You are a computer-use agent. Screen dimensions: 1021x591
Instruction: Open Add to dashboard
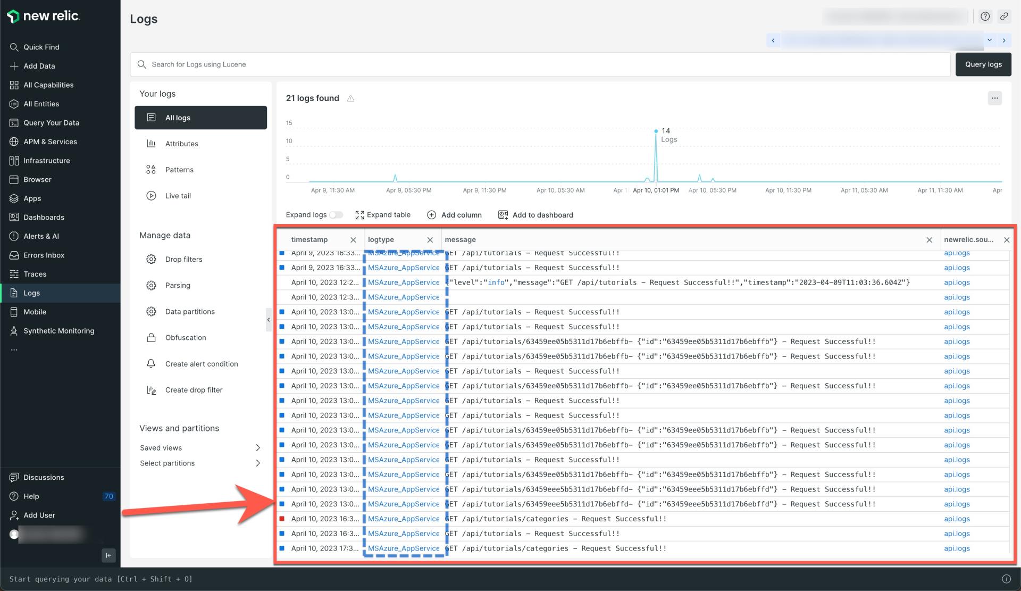click(535, 215)
